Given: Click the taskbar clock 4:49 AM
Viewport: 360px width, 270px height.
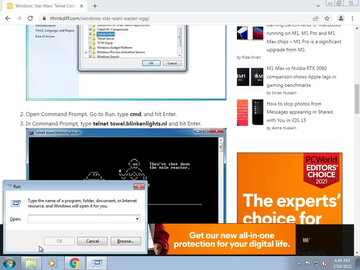Looking at the screenshot, I should (x=342, y=263).
